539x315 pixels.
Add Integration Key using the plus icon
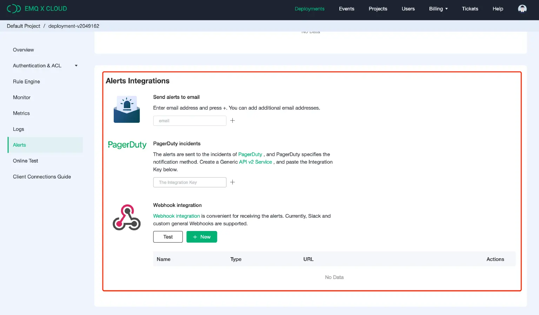[232, 182]
